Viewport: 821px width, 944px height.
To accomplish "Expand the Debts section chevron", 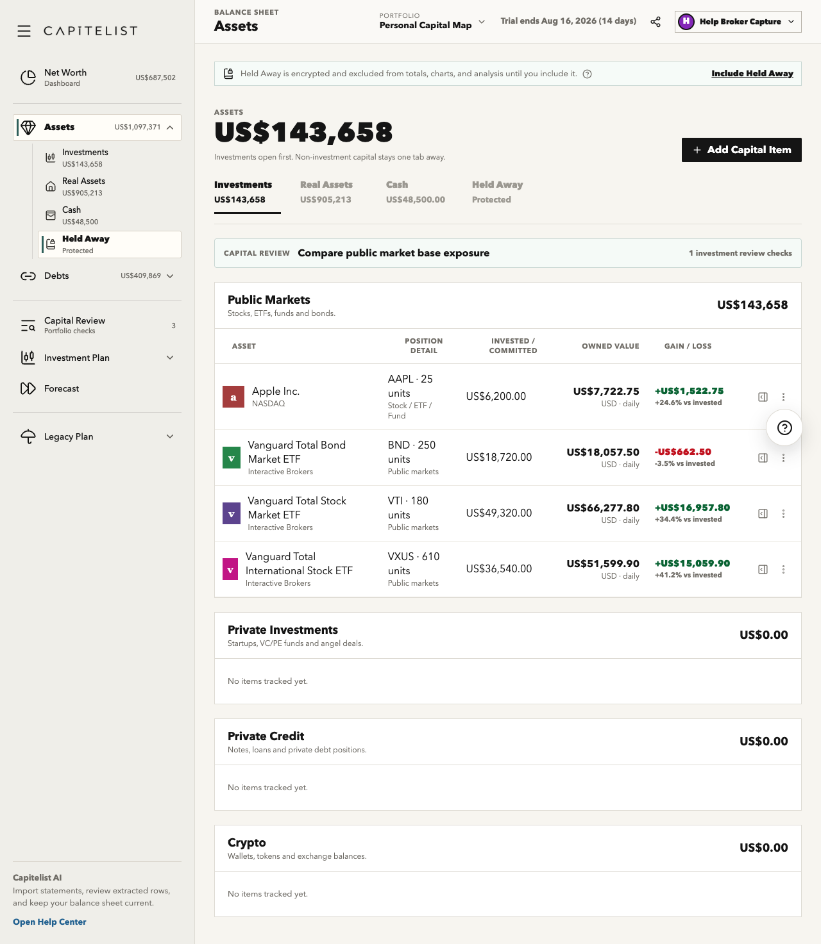I will 170,276.
